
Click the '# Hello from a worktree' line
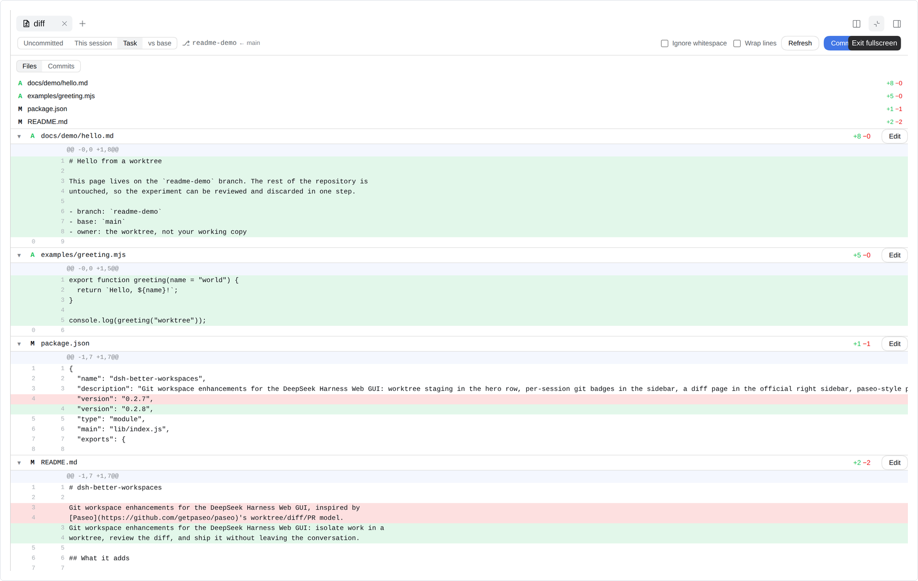[x=459, y=162]
